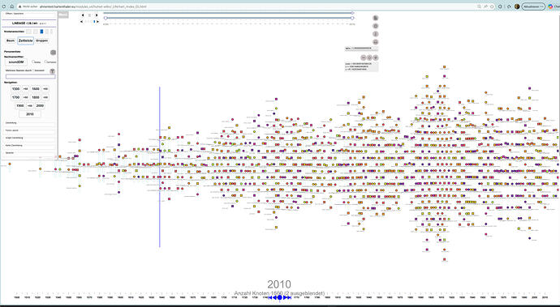The image size is (560, 307).
Task: Add 50 years after 1600 button
Action: (45, 89)
